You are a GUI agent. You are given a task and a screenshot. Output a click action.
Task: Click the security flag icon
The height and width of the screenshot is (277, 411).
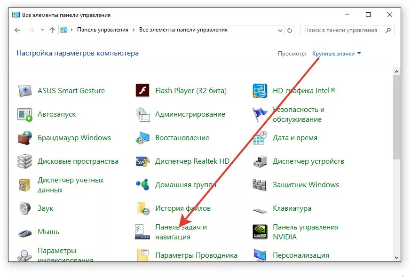point(260,114)
